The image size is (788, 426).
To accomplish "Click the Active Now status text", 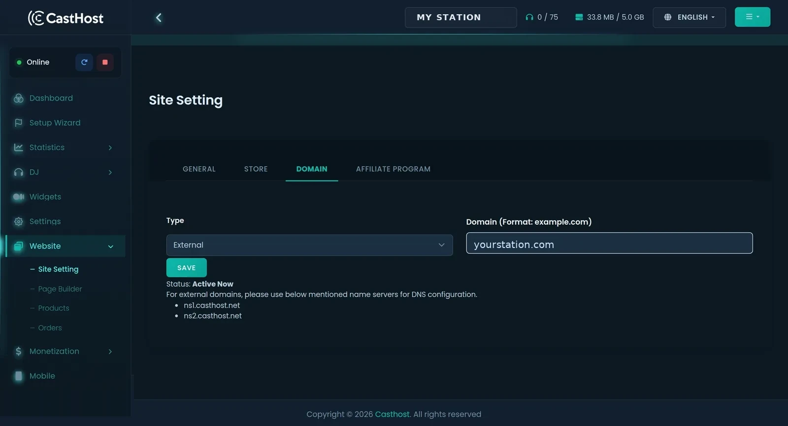I will point(213,284).
